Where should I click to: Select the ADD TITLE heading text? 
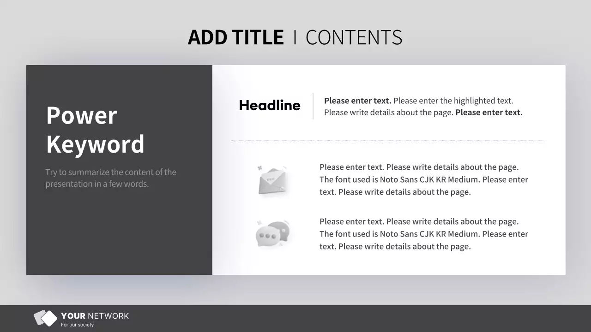(235, 37)
